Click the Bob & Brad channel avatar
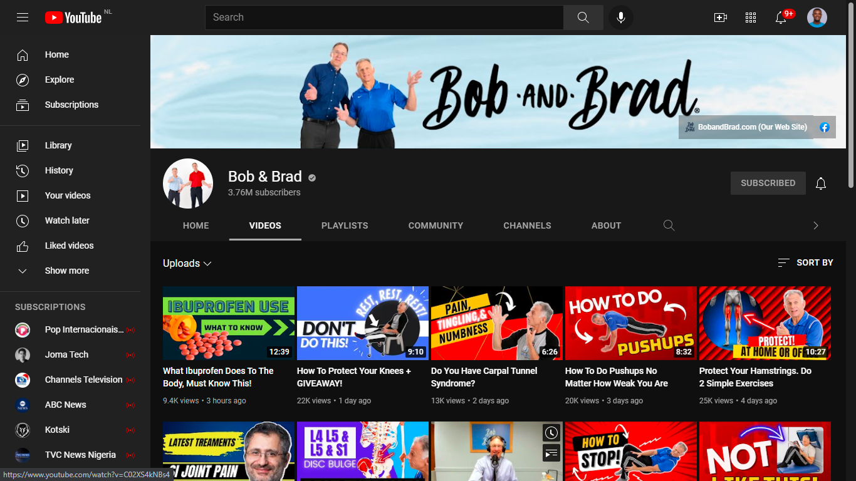The width and height of the screenshot is (856, 481). (188, 184)
